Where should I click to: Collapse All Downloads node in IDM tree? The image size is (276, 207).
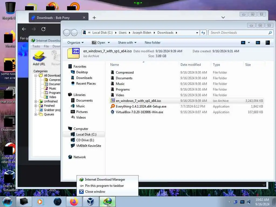click(36, 75)
